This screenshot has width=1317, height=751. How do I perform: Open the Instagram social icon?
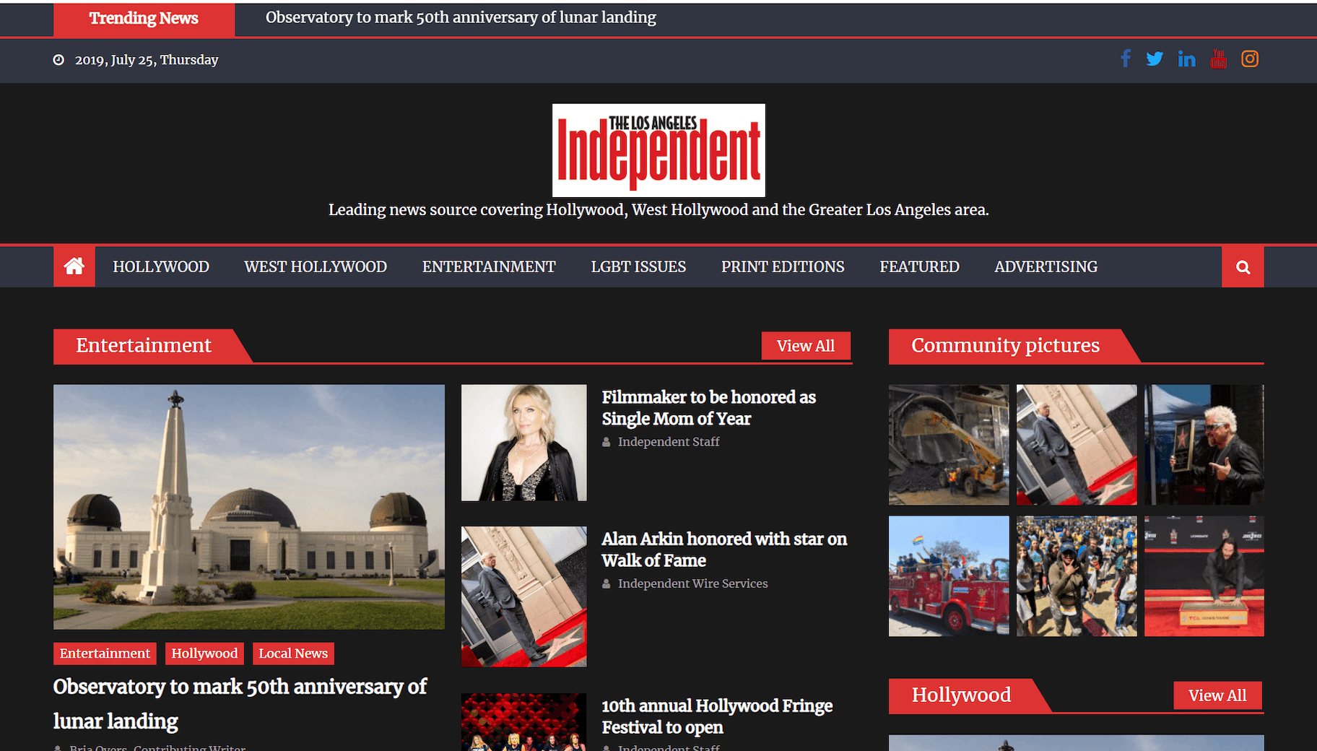(x=1250, y=58)
